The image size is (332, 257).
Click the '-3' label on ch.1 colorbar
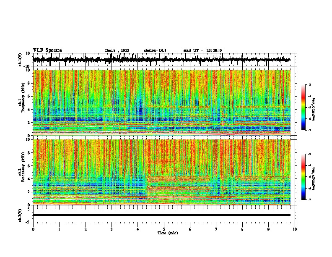[309, 84]
